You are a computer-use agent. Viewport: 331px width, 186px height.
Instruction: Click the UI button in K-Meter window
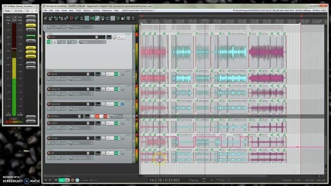pos(27,10)
